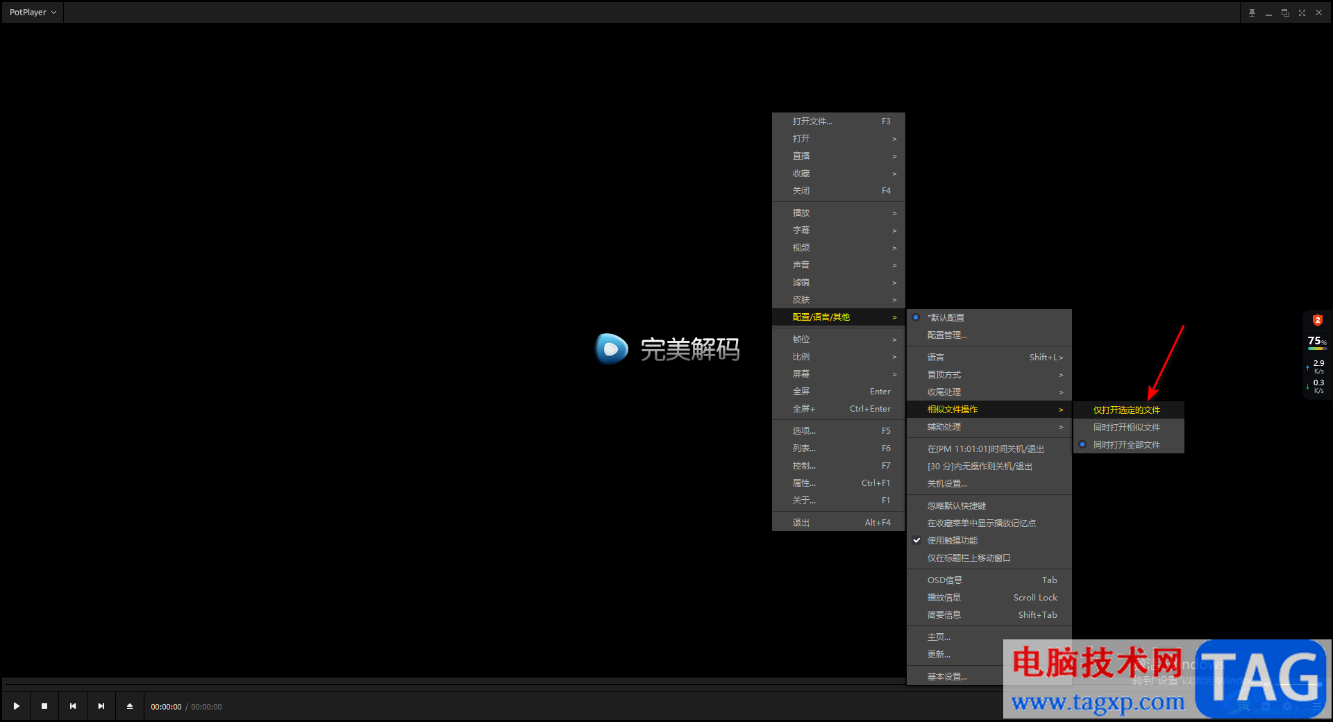Open 属性... Ctrl+F1 entry
1333x722 pixels.
839,482
